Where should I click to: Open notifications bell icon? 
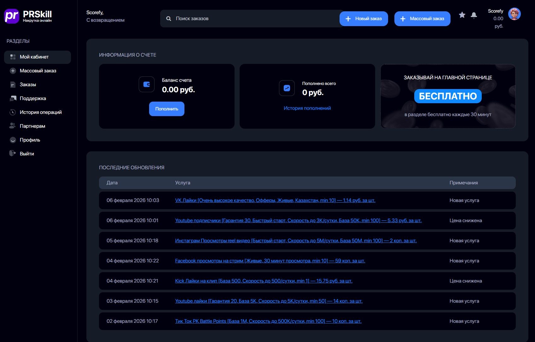click(474, 15)
